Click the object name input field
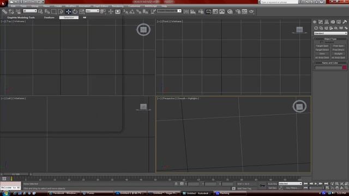349x196 pixels. (328, 68)
